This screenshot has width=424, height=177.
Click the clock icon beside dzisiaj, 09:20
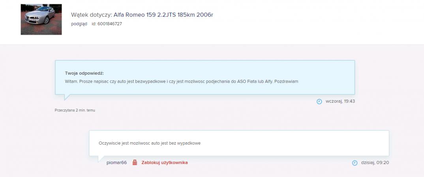pyautogui.click(x=355, y=163)
